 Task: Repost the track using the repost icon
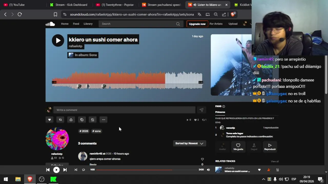(x=60, y=120)
